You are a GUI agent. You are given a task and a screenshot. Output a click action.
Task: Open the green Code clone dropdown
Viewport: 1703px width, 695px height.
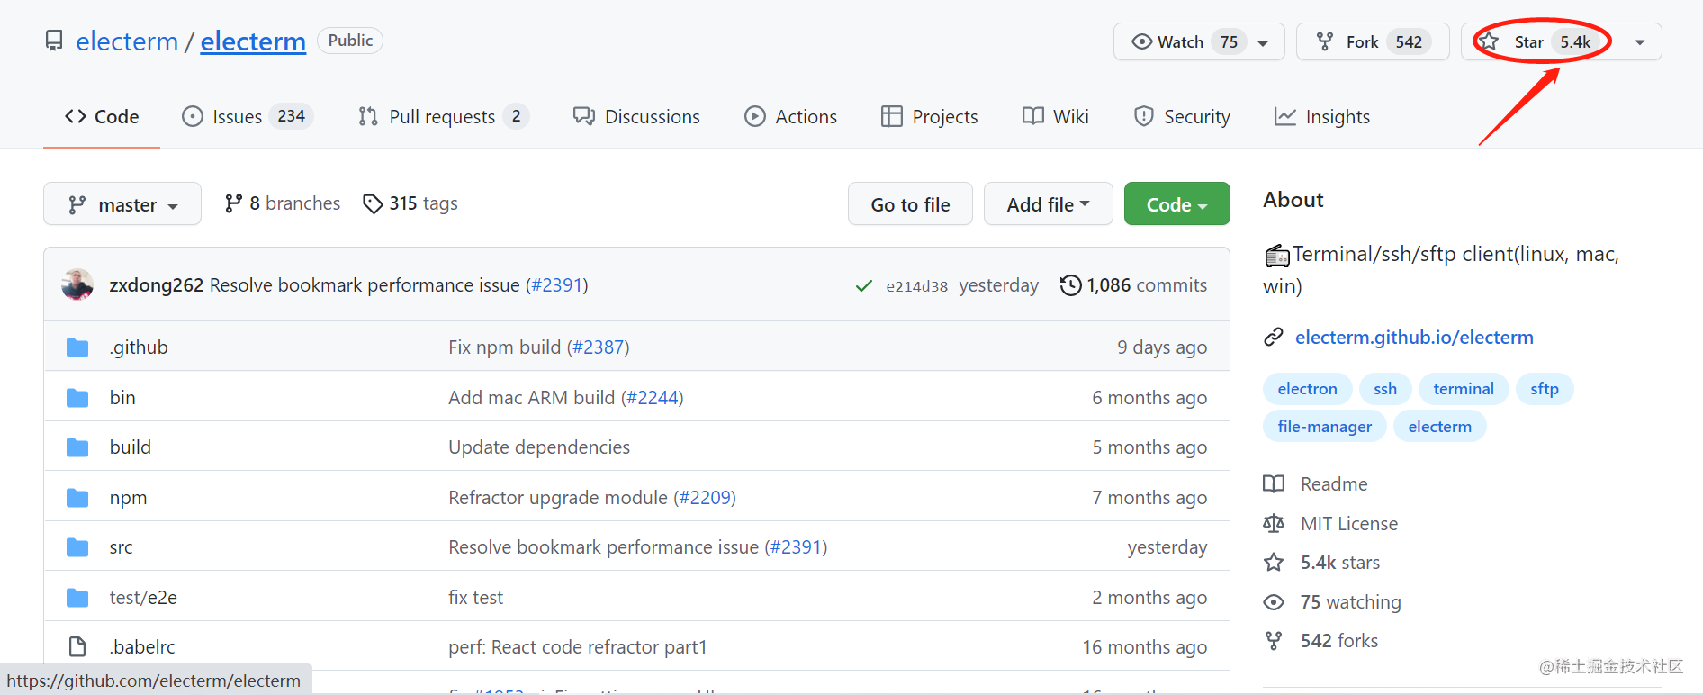point(1176,204)
